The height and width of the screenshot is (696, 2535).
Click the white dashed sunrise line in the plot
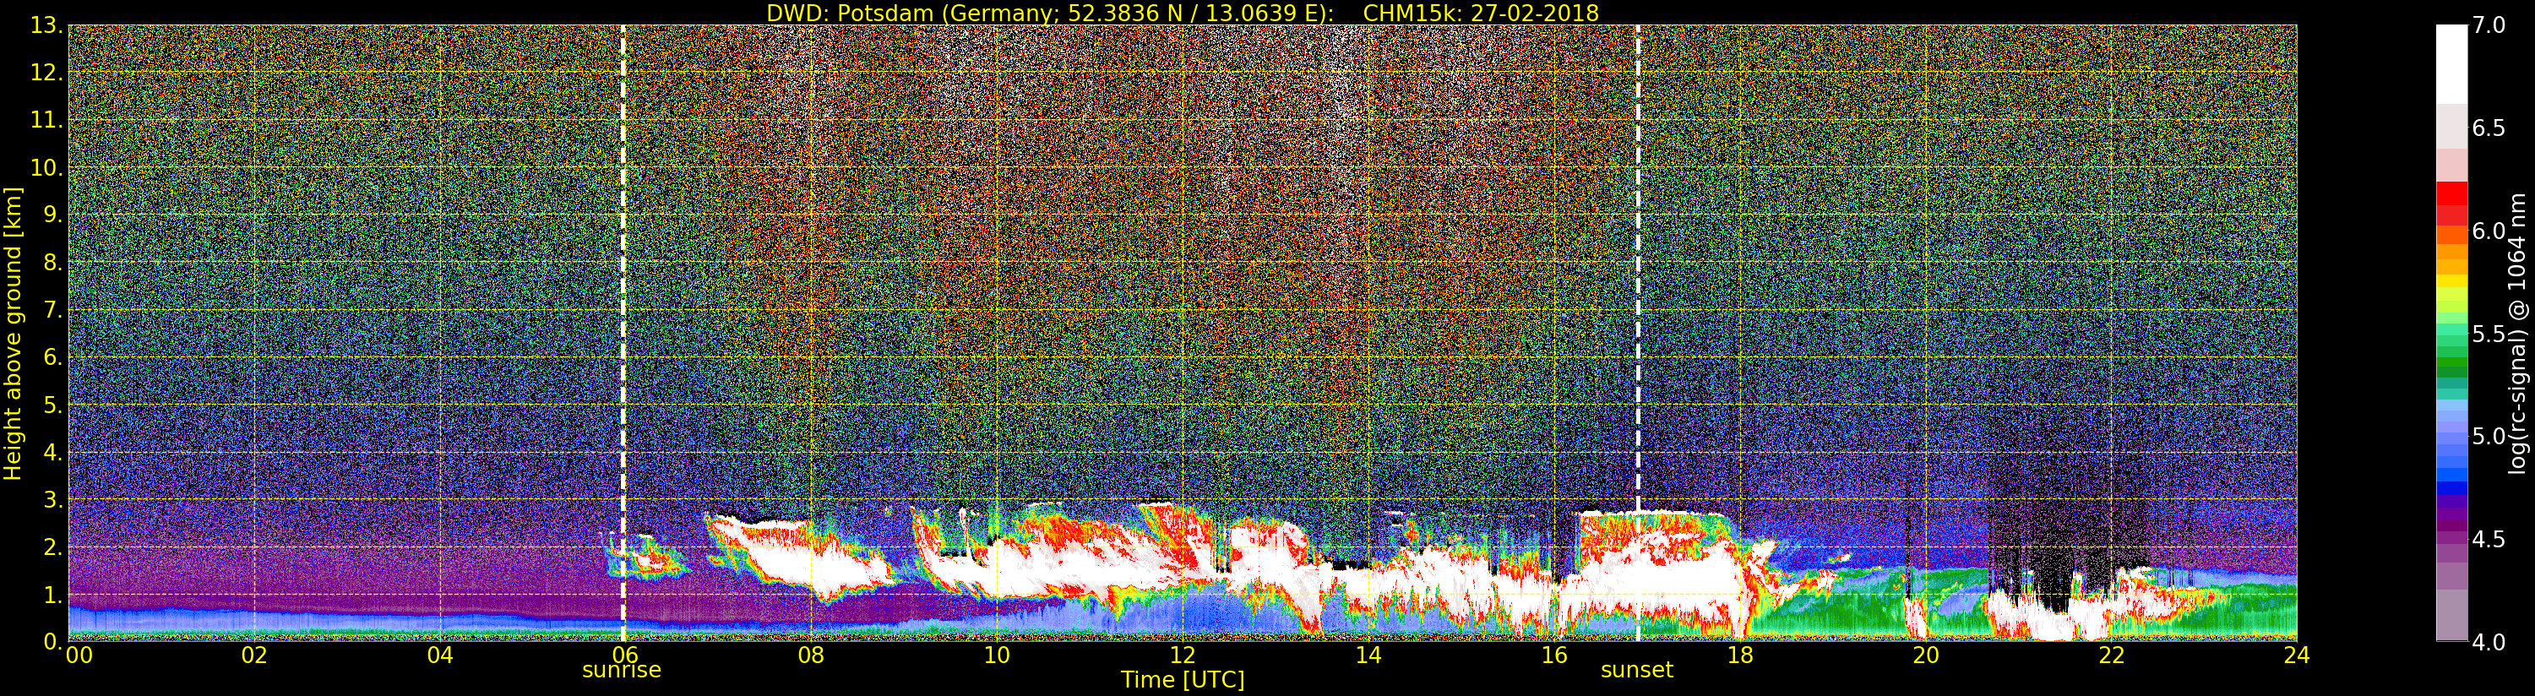click(623, 333)
